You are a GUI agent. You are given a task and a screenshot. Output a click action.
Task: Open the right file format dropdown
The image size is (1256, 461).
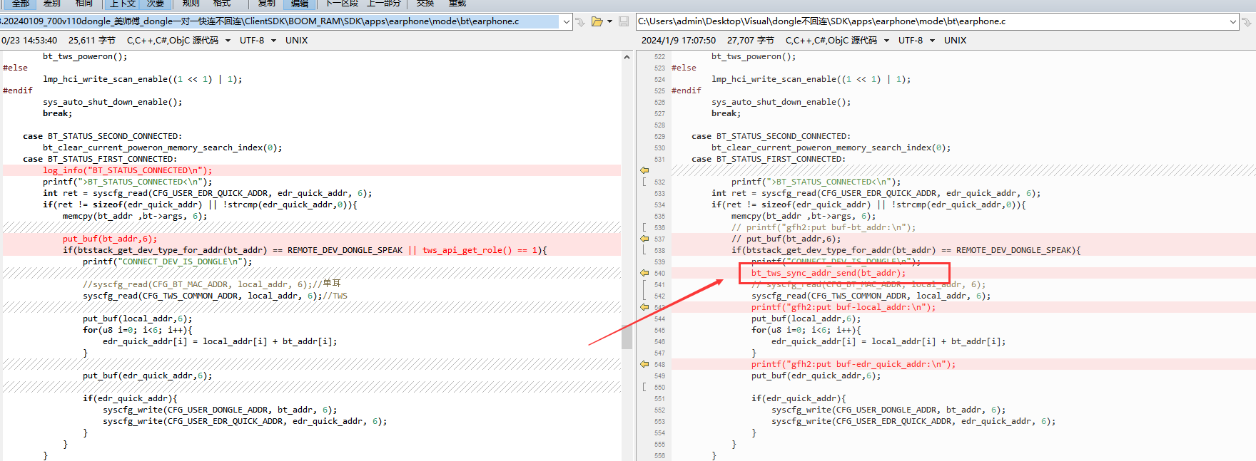[886, 41]
